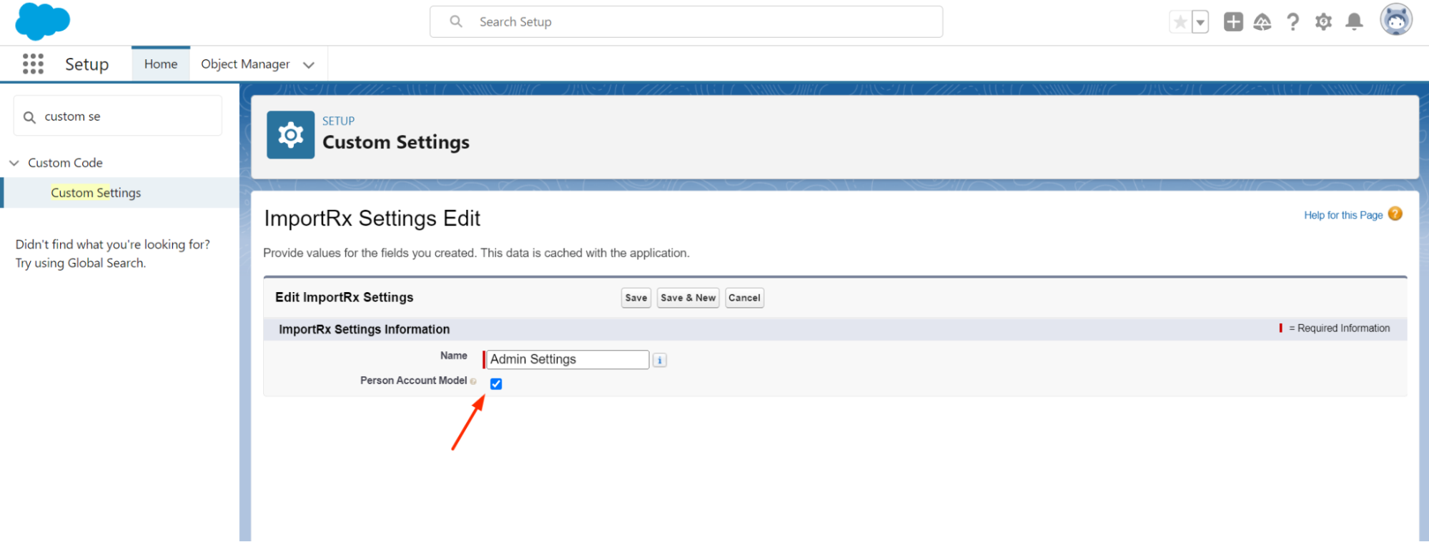Click the Favorites star icon
This screenshot has width=1429, height=542.
(1180, 22)
